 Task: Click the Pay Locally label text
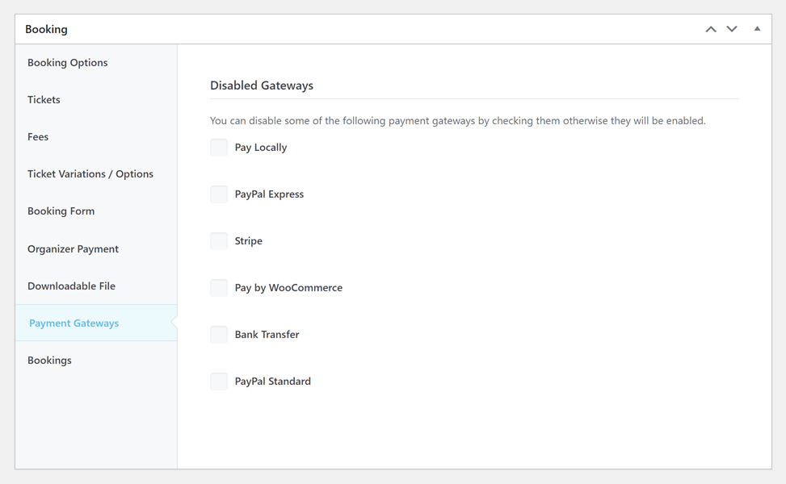(261, 148)
